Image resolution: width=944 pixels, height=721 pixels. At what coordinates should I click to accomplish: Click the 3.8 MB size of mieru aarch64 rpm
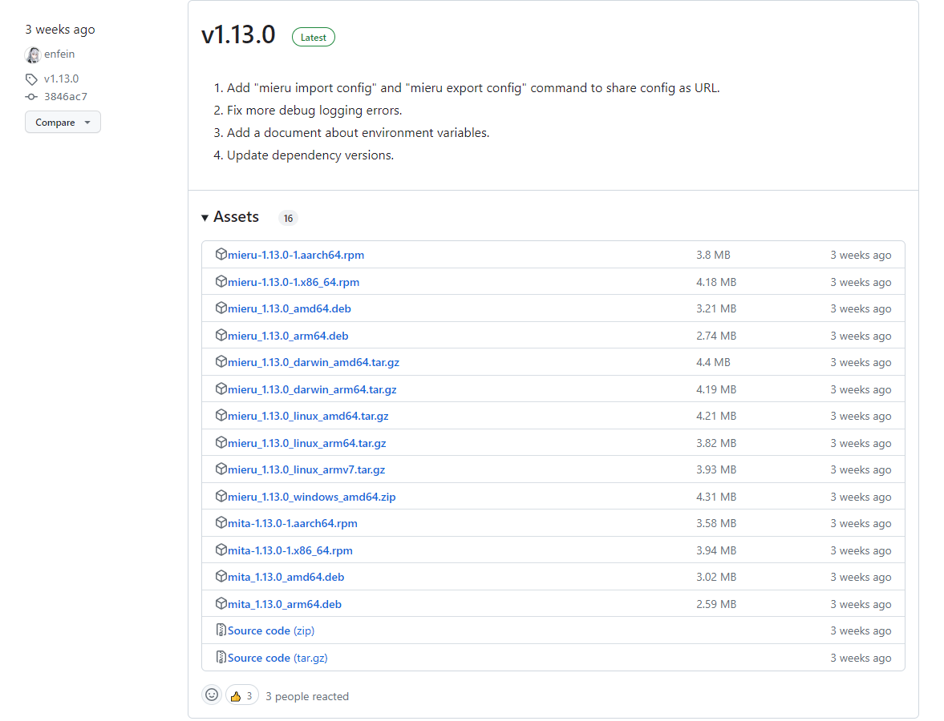tap(714, 255)
